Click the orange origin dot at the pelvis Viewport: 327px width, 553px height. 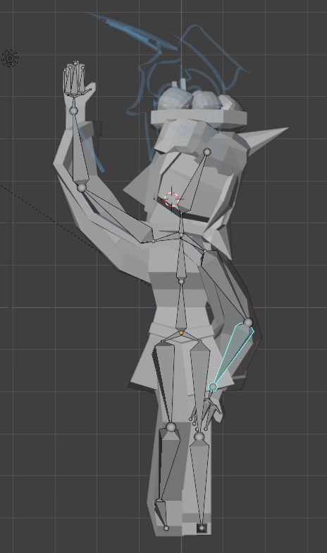(x=181, y=333)
